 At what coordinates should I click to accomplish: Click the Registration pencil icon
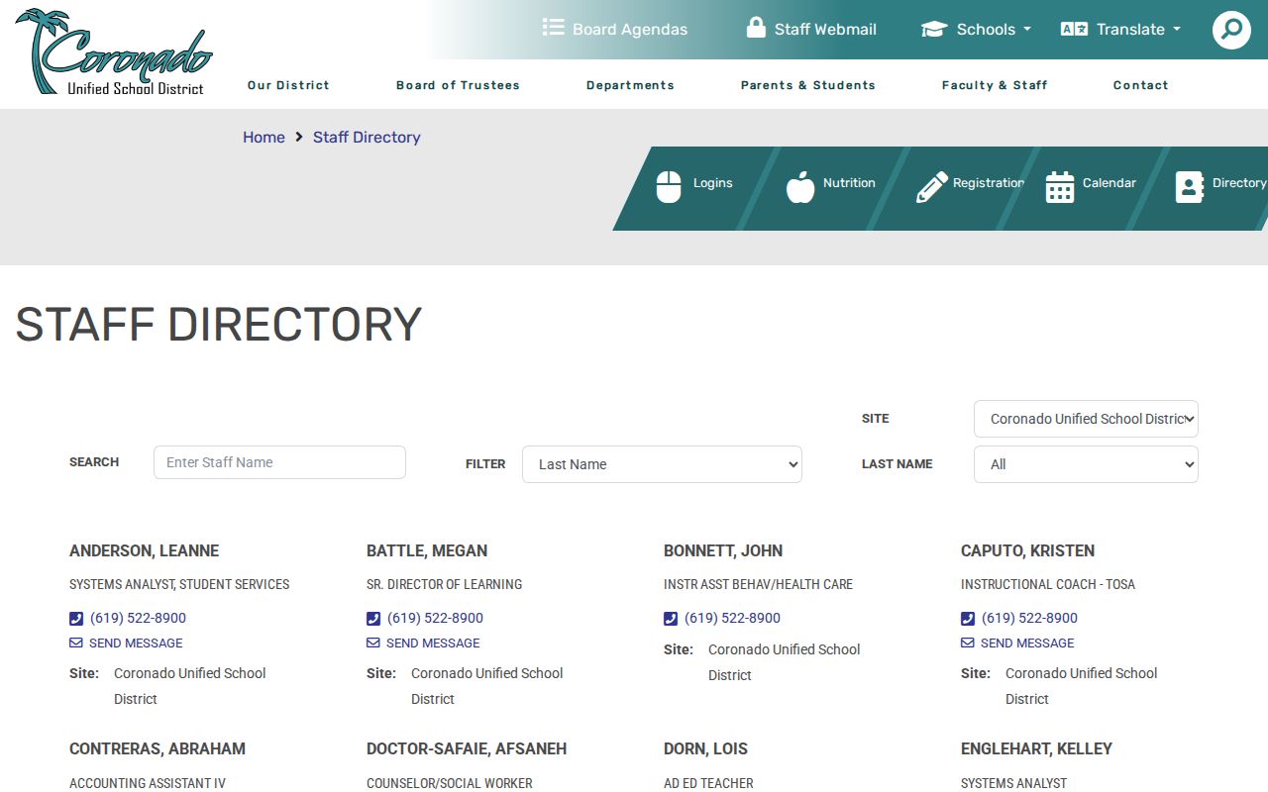[x=931, y=186]
